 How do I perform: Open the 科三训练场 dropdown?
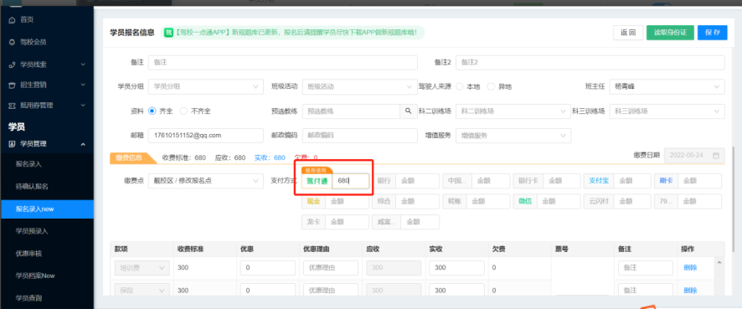(667, 111)
